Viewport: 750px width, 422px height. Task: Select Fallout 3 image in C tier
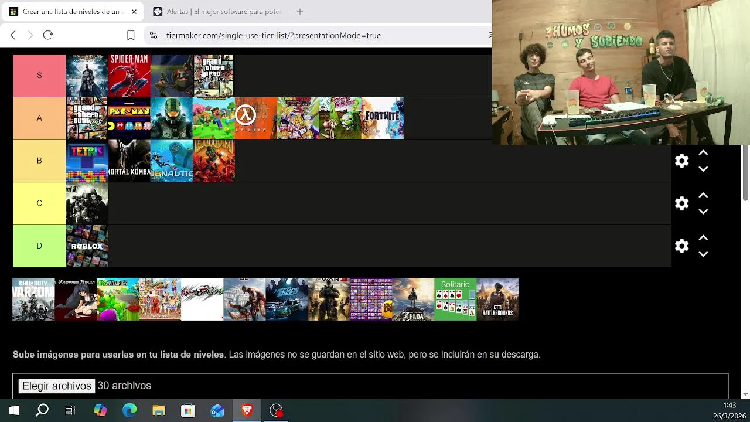click(x=87, y=203)
